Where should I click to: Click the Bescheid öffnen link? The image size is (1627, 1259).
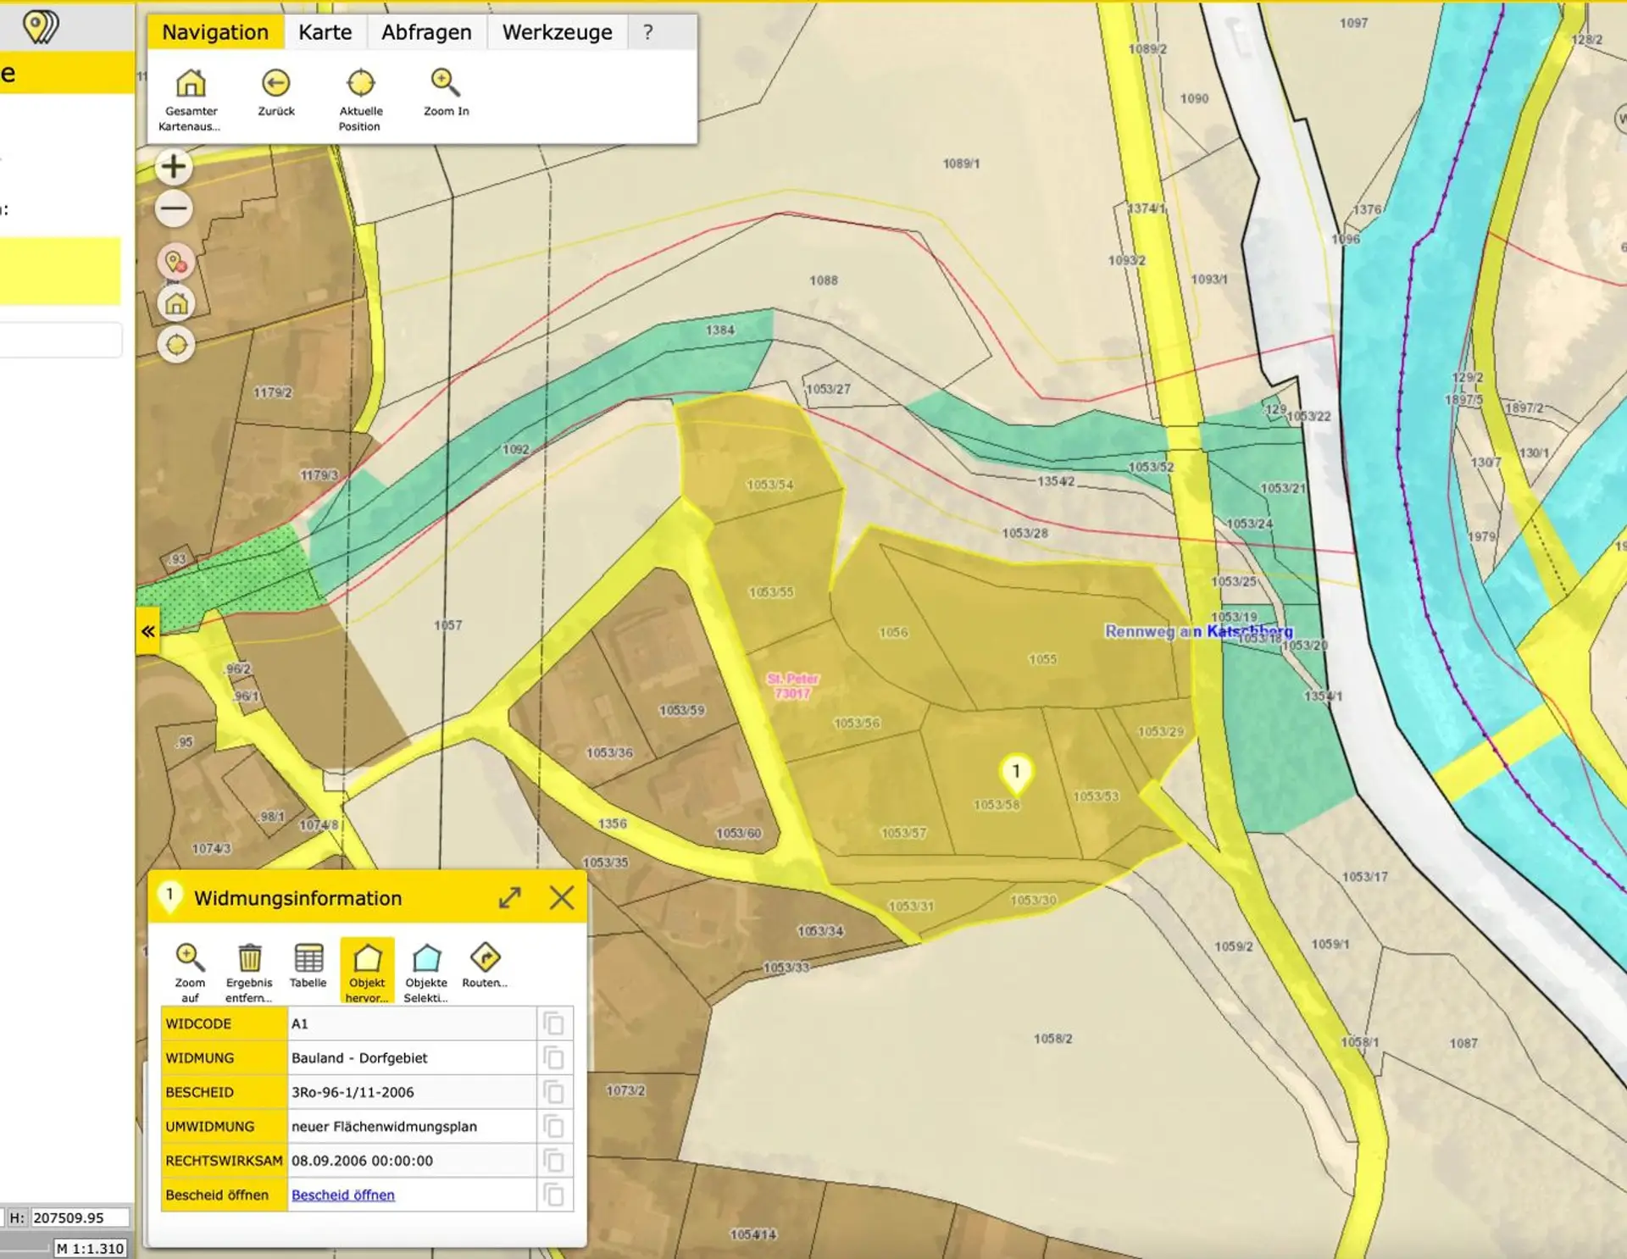click(343, 1195)
